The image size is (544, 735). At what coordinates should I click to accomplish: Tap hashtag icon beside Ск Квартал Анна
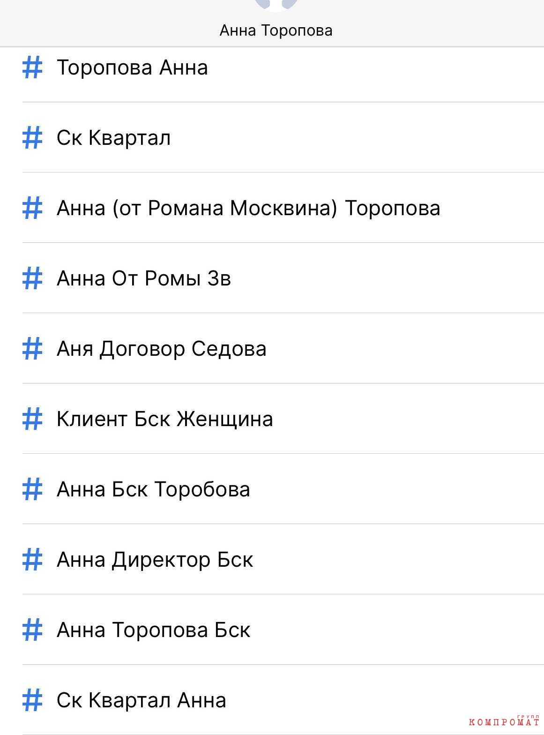click(x=32, y=700)
